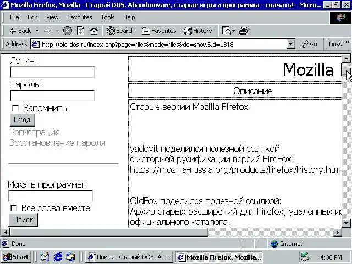Enable the Все слова вместе checkbox

pyautogui.click(x=14, y=208)
